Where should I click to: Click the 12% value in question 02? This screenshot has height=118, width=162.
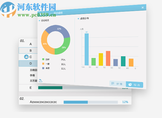[x=125, y=102]
